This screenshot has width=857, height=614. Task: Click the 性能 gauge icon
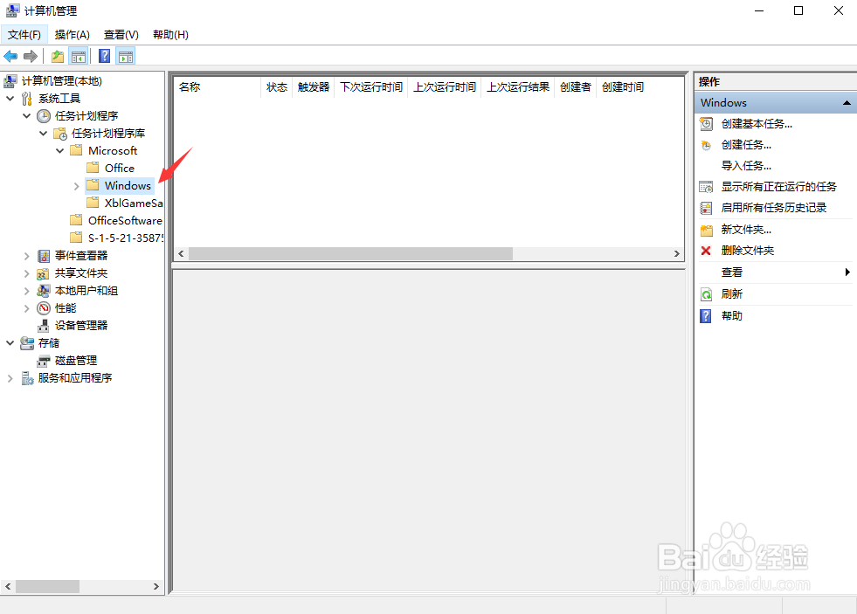pyautogui.click(x=44, y=308)
